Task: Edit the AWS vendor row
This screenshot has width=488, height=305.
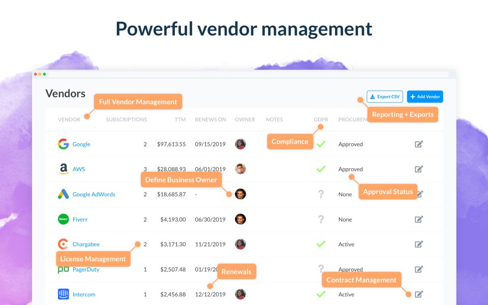Action: point(419,169)
